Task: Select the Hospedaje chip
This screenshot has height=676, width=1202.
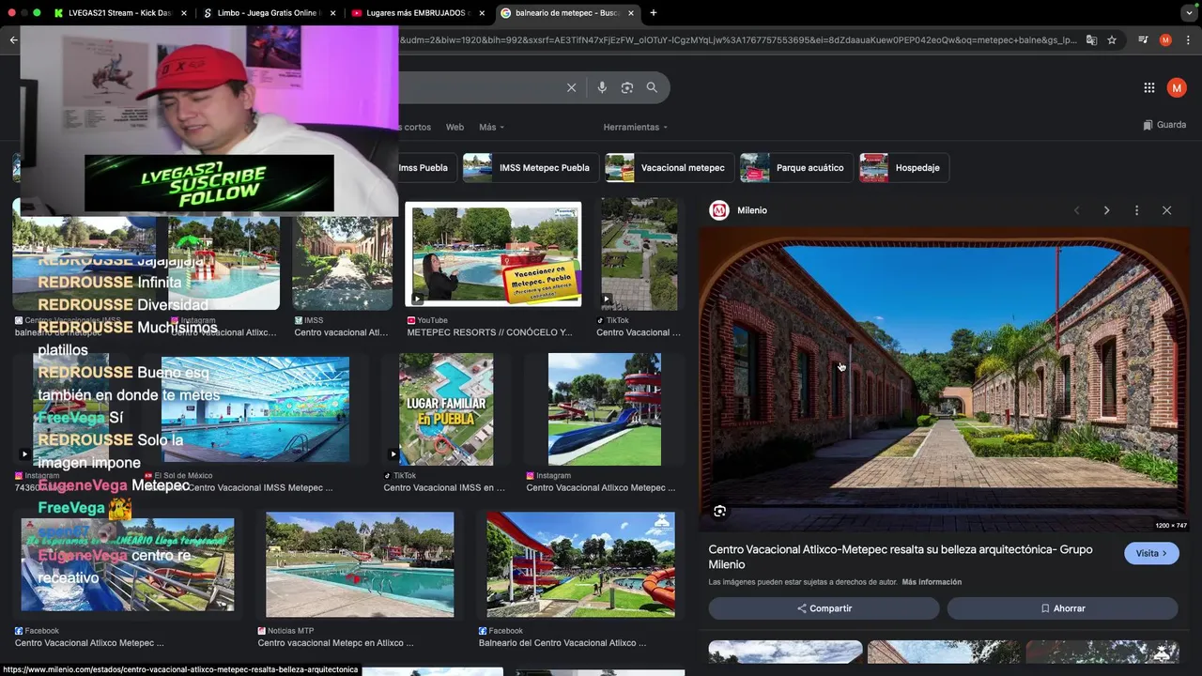Action: pyautogui.click(x=903, y=168)
